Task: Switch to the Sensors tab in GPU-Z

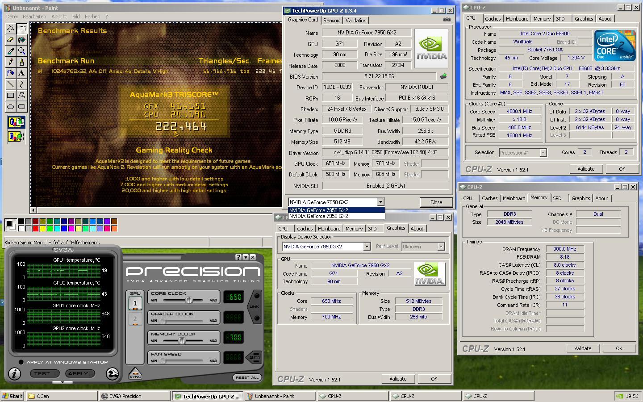Action: tap(332, 21)
